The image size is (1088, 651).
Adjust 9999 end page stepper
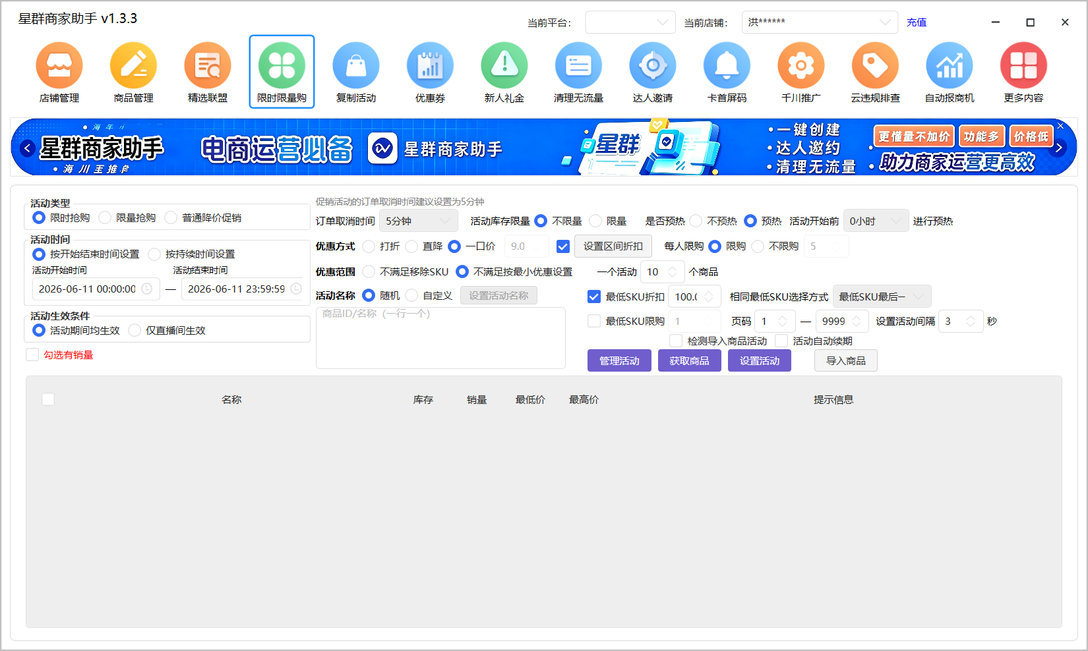[857, 321]
